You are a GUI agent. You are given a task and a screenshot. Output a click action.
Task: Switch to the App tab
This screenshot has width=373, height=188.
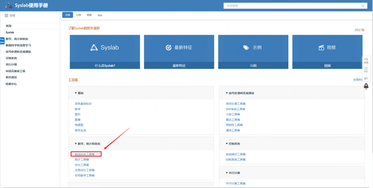(x=100, y=15)
